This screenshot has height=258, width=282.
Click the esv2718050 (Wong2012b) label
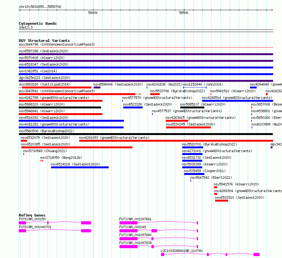pos(61,158)
